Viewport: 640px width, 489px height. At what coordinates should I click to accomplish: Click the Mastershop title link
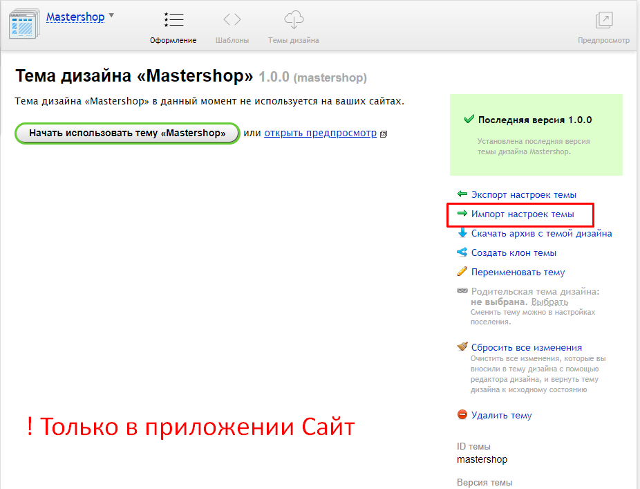[x=75, y=17]
